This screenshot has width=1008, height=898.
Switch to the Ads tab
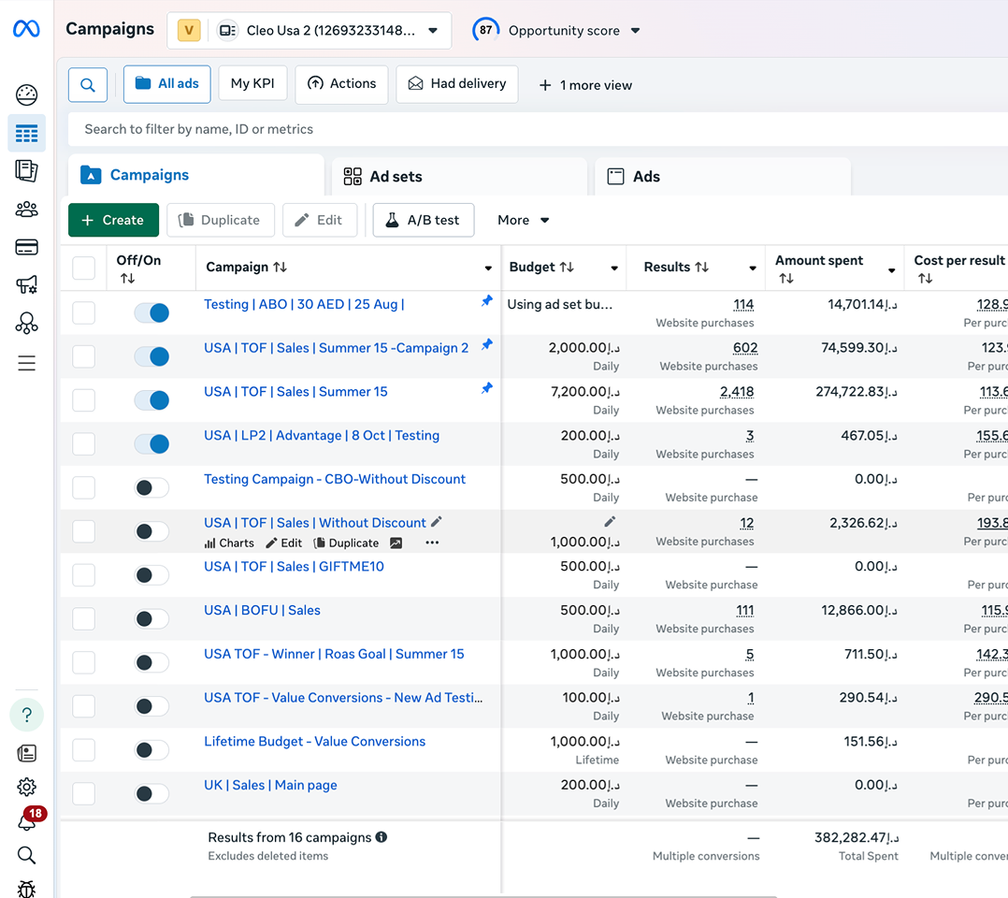click(x=645, y=177)
